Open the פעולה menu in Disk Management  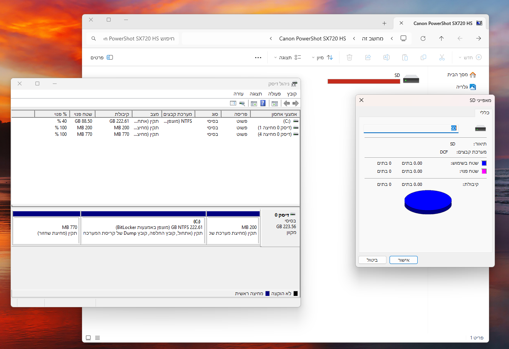pos(274,94)
